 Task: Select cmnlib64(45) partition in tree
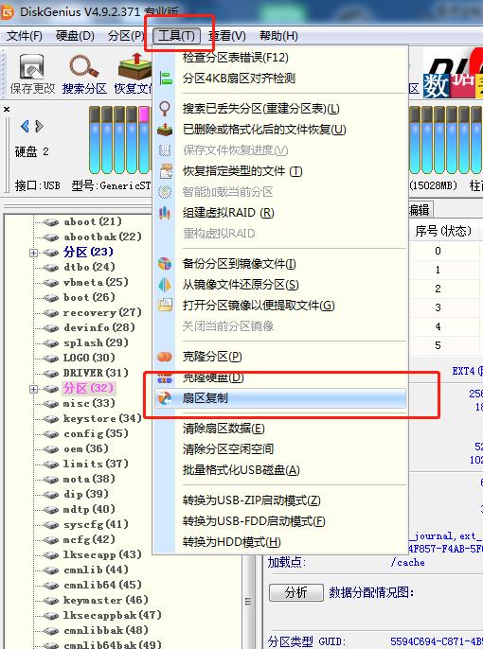(102, 585)
